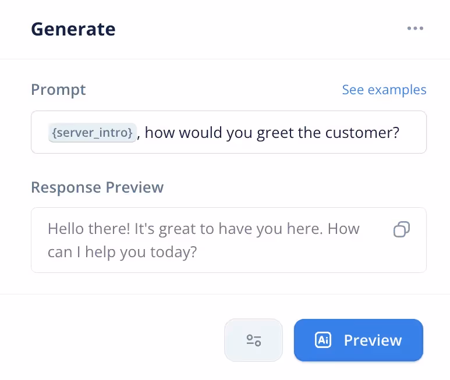Screen dimensions: 450x380
Task: Copy the response preview text
Action: [402, 229]
